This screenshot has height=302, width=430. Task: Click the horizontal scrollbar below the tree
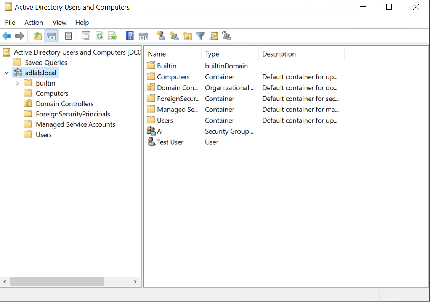click(x=57, y=281)
